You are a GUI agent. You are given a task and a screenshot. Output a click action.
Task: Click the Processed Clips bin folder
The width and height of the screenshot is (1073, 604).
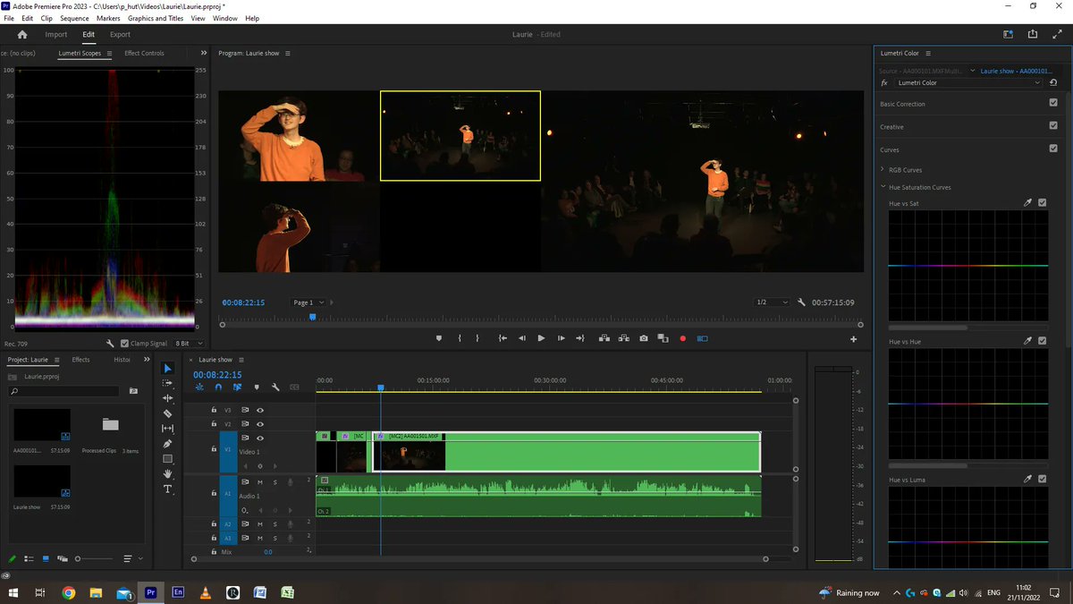(110, 425)
